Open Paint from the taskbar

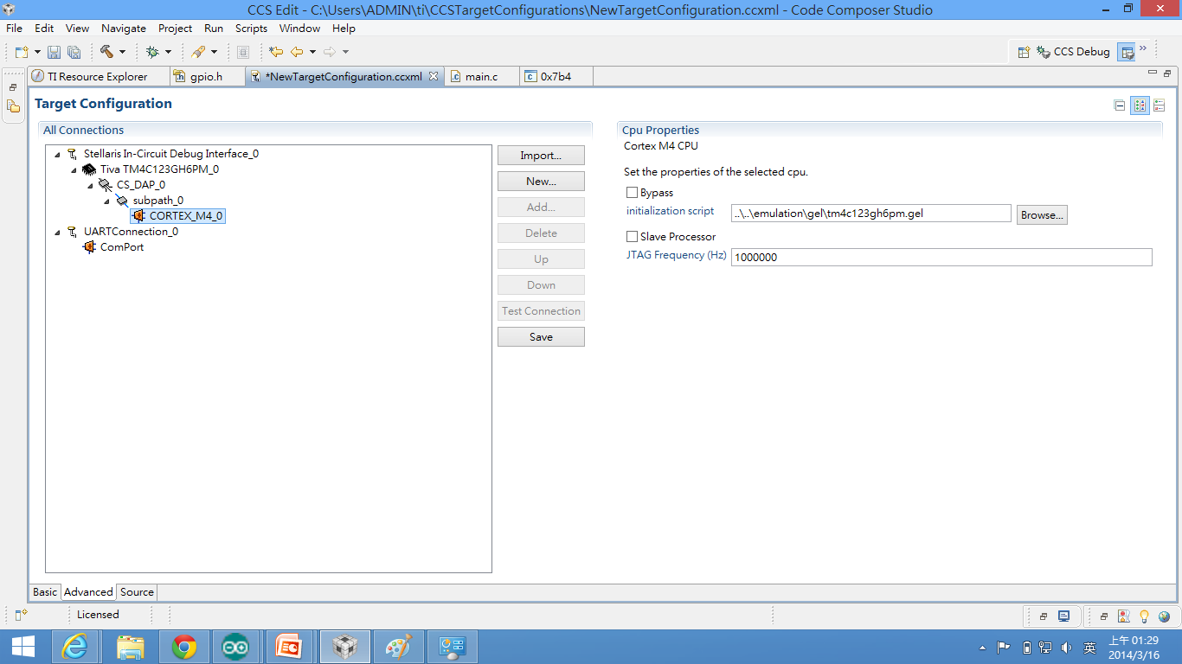coord(398,647)
